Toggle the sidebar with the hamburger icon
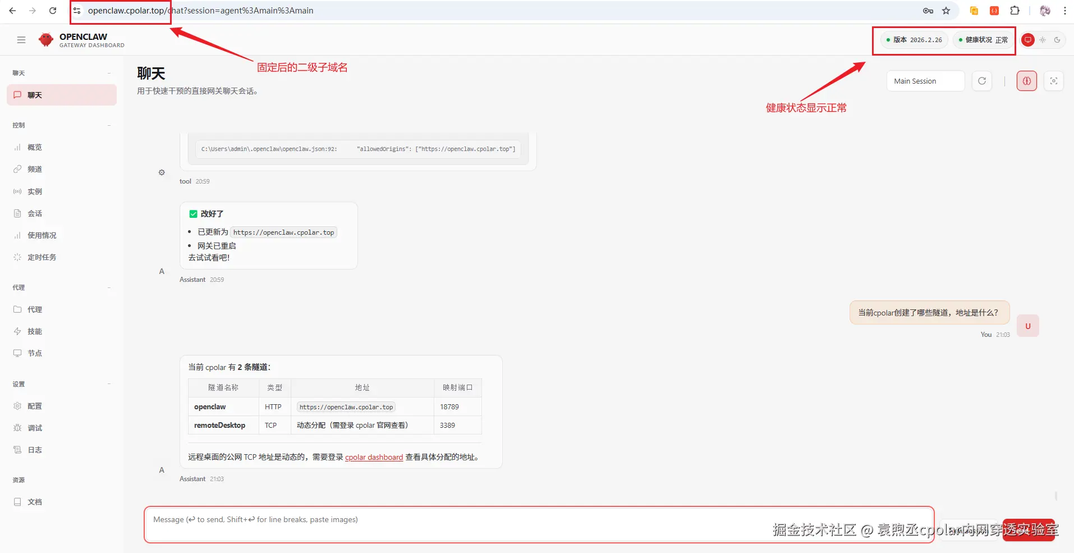The height and width of the screenshot is (553, 1074). (21, 40)
